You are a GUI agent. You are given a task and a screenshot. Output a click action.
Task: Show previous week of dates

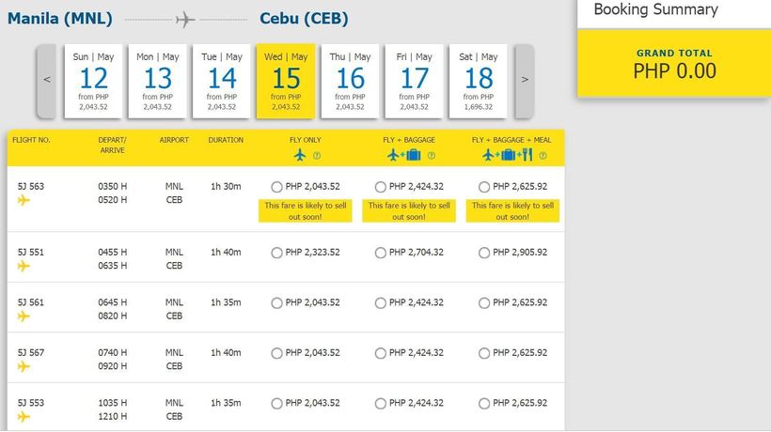[47, 80]
